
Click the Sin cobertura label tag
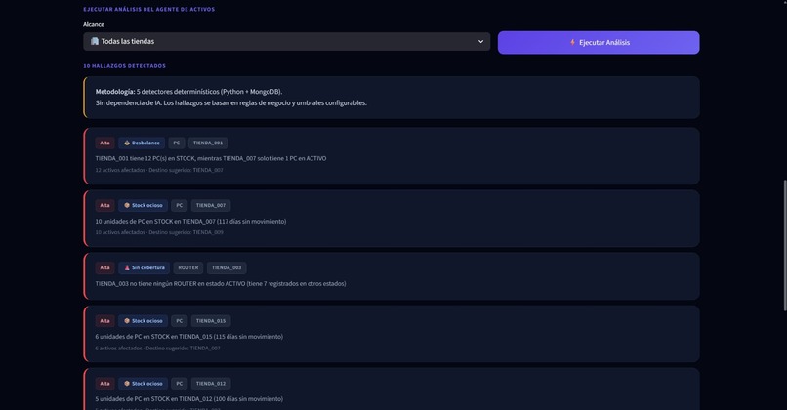145,268
